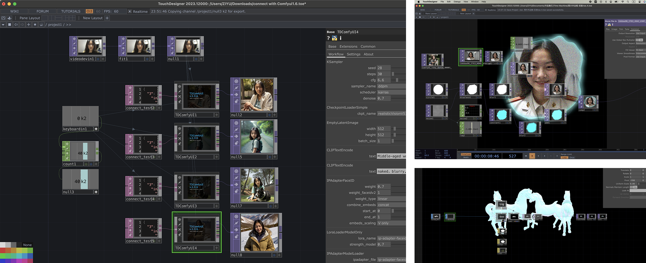Image resolution: width=646 pixels, height=263 pixels.
Task: Open the About parameter tab
Action: pos(368,54)
